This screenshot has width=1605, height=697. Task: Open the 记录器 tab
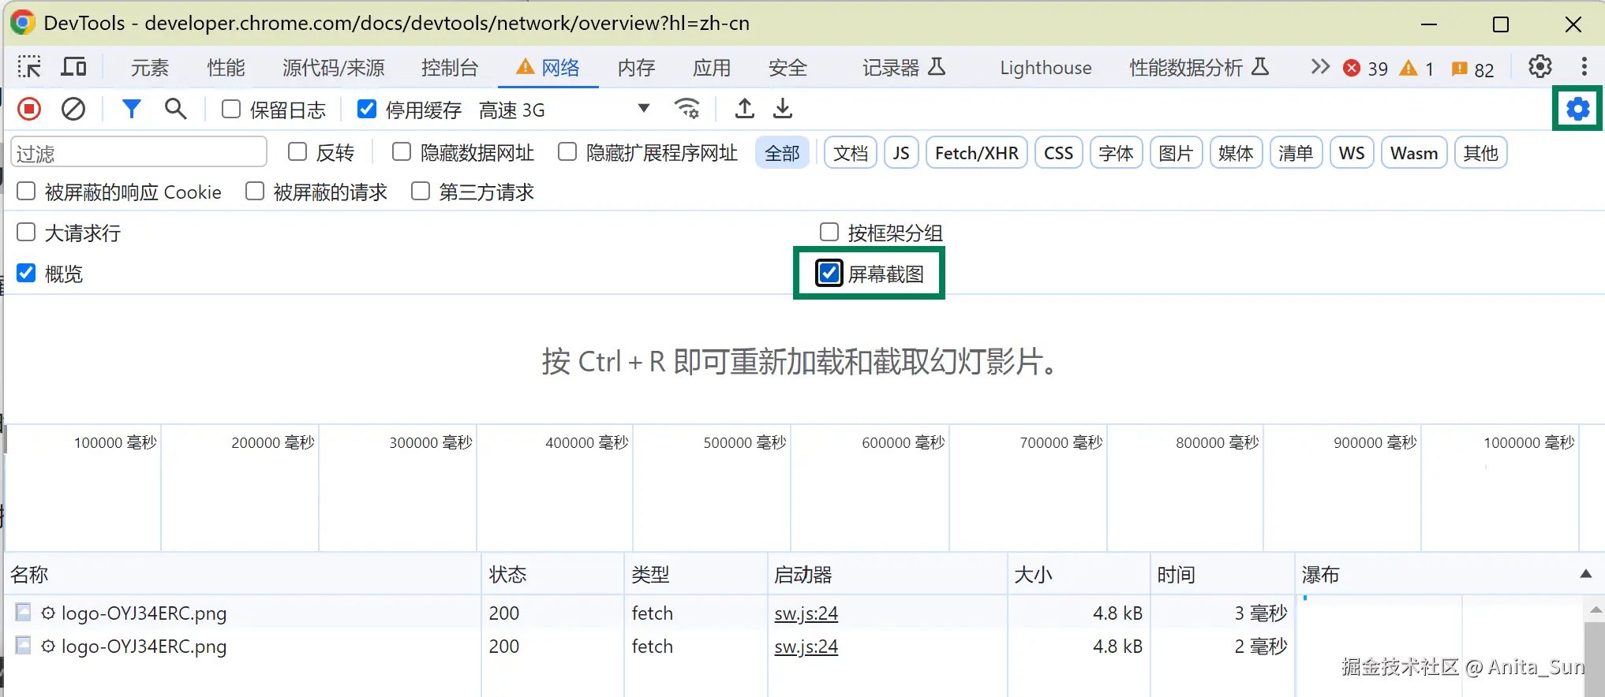pyautogui.click(x=904, y=68)
